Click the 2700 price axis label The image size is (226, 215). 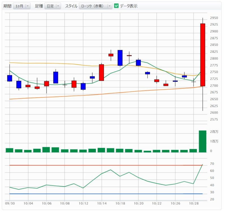pos(214,86)
